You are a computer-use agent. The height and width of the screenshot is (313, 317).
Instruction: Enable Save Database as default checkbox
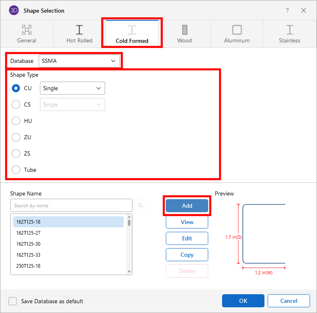tap(13, 301)
